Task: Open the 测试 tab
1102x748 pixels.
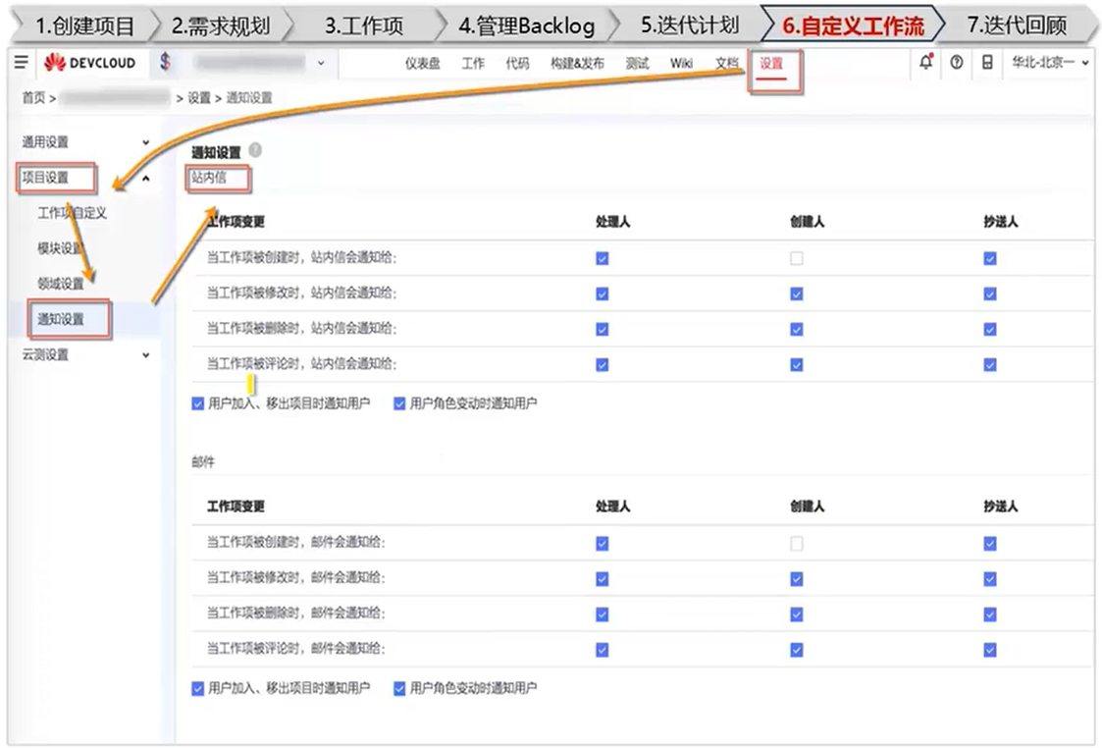Action: pos(638,63)
